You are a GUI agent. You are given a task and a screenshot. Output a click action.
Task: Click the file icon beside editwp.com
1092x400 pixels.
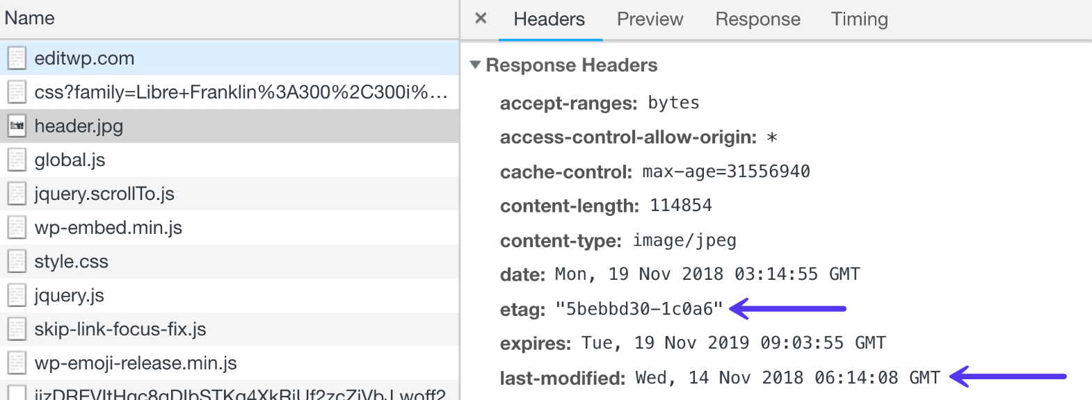[x=17, y=58]
